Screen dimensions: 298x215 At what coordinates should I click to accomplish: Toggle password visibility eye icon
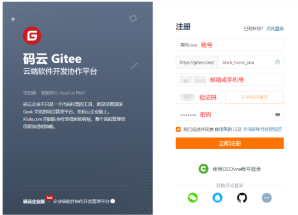point(278,115)
